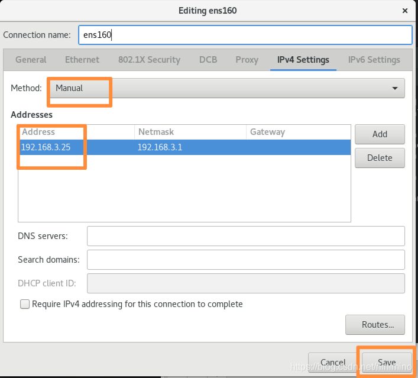Switch to the General tab
Screen dimensions: 418x378
pos(31,60)
